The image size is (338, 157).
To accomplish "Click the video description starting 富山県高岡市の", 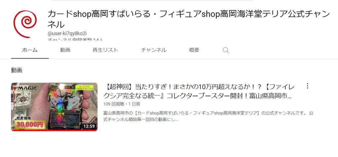I will tap(208, 117).
